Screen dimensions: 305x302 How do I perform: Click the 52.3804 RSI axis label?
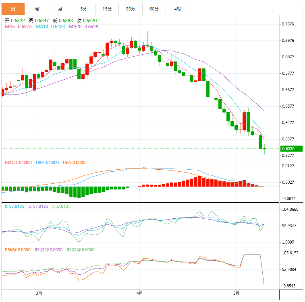pos(289,269)
